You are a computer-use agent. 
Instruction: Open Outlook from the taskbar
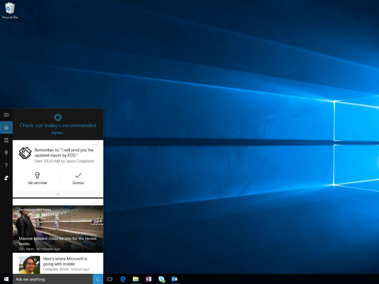(x=174, y=279)
